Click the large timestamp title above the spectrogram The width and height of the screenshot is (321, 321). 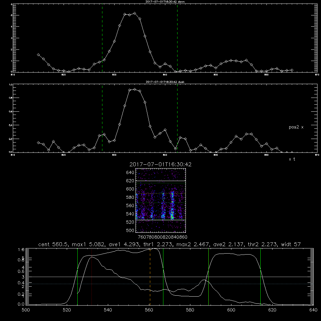click(160, 164)
